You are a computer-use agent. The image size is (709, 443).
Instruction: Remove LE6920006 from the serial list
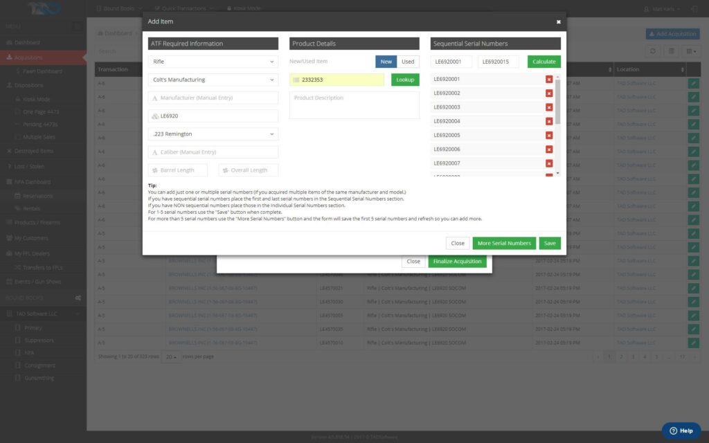pyautogui.click(x=549, y=150)
